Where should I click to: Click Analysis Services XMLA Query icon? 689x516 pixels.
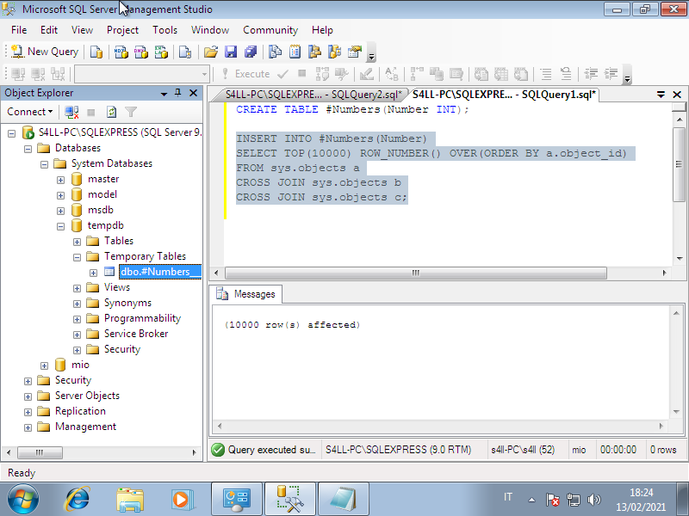(161, 52)
